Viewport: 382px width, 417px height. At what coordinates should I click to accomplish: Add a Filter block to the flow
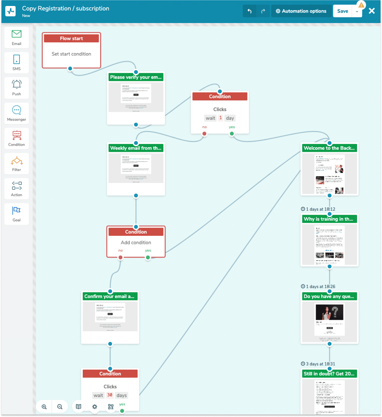pos(16,163)
